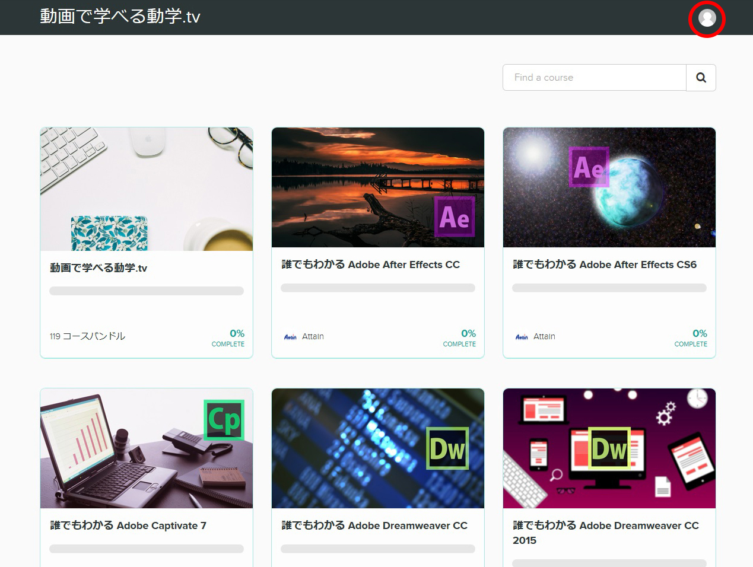
Task: Click 0% COMPLETE on After Effects CS6 card
Action: pyautogui.click(x=691, y=338)
